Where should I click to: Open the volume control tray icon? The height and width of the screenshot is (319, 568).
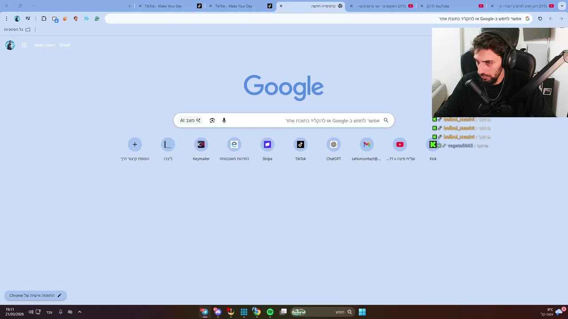(x=31, y=312)
